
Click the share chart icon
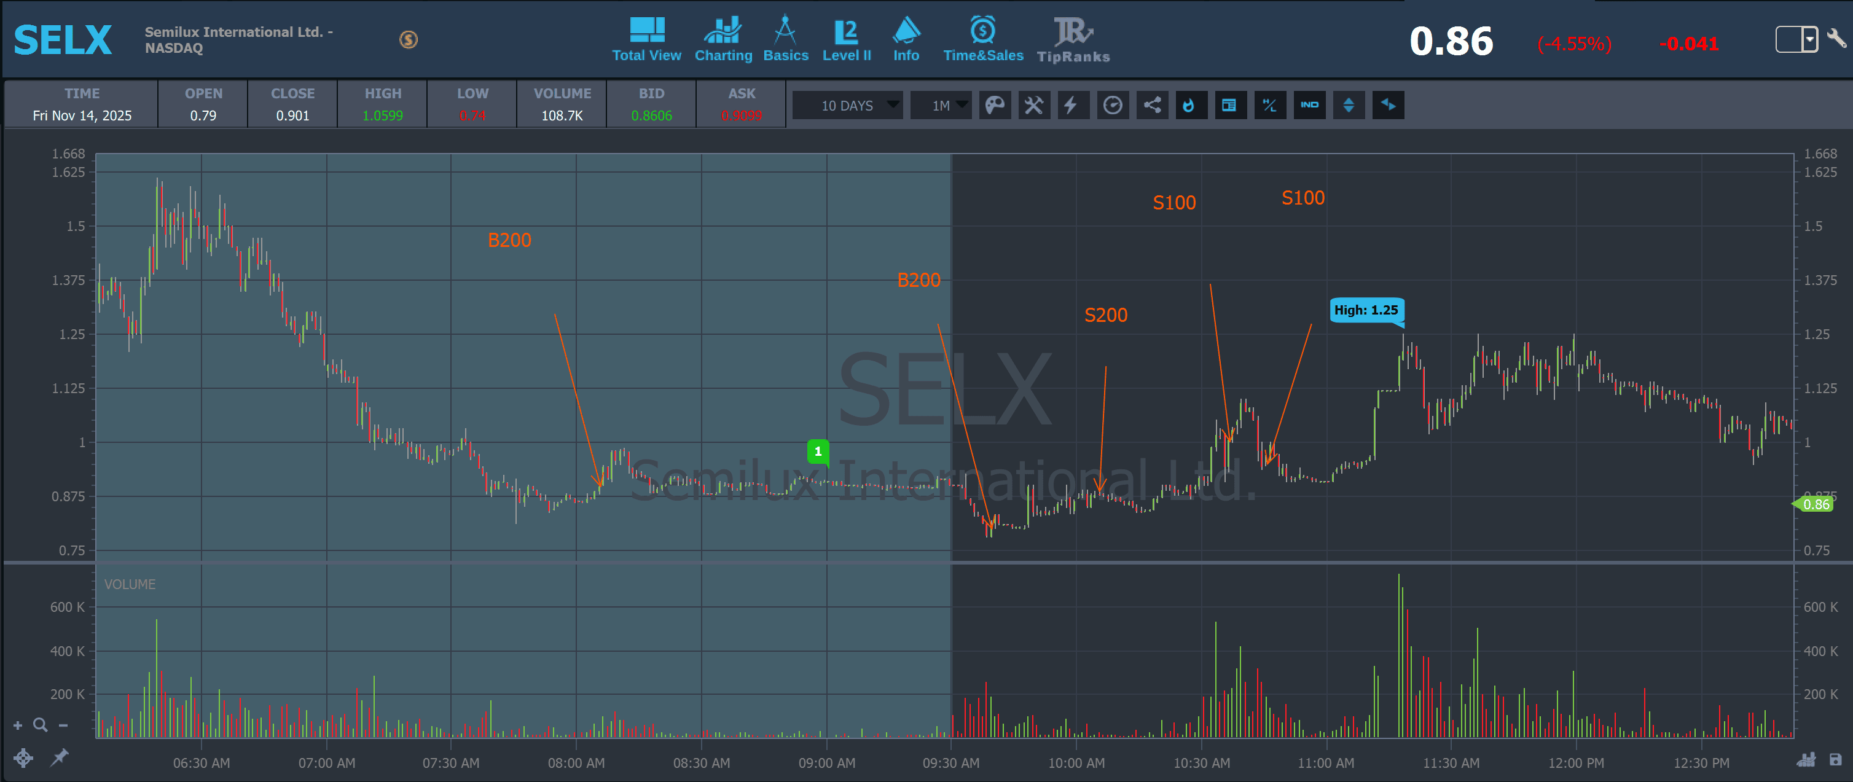[x=1153, y=106]
